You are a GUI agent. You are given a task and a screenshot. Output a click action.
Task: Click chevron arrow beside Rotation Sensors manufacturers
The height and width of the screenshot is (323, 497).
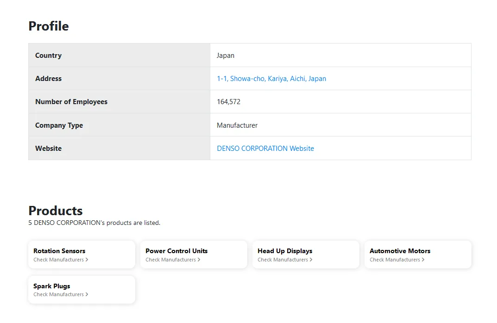click(x=87, y=260)
